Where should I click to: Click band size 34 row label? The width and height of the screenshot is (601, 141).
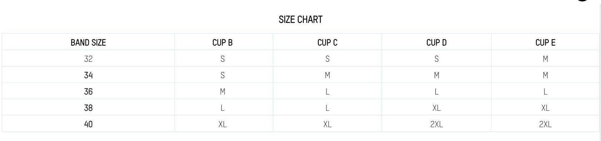pos(88,75)
